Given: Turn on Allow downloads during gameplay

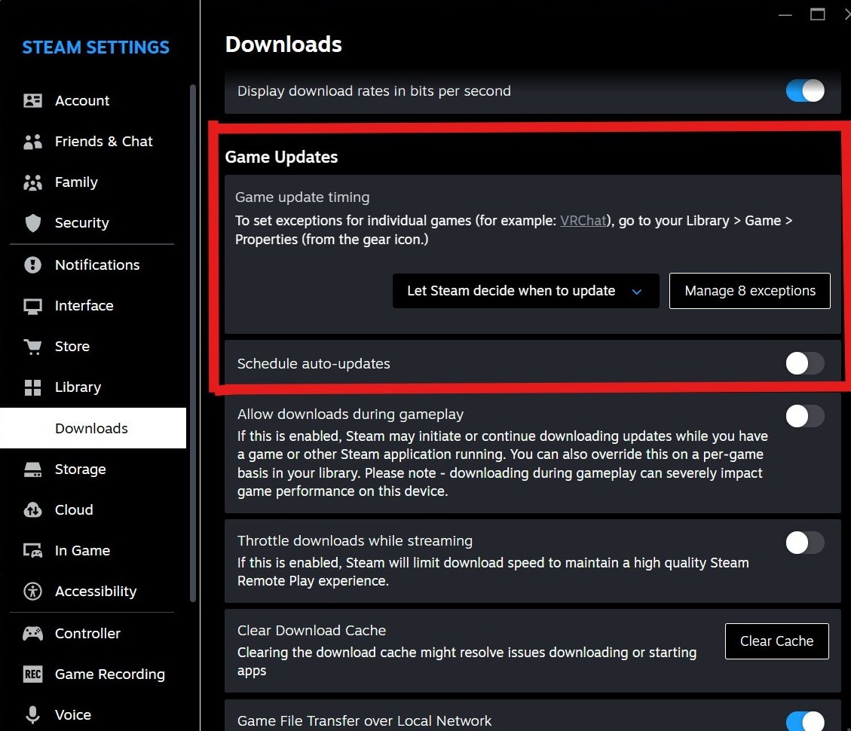Looking at the screenshot, I should point(805,416).
